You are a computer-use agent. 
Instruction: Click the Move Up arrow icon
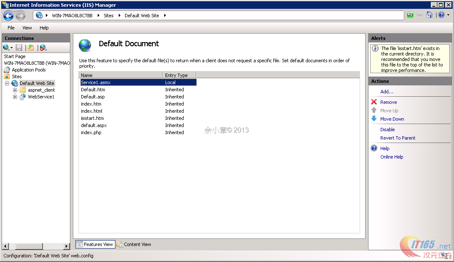(x=374, y=110)
